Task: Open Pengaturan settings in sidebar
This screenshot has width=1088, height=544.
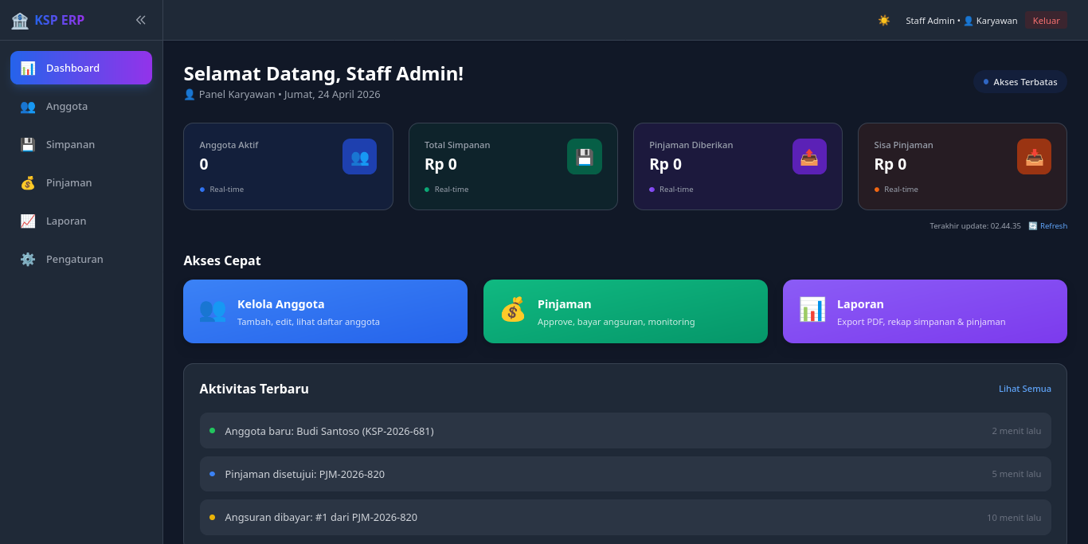Action: coord(81,259)
